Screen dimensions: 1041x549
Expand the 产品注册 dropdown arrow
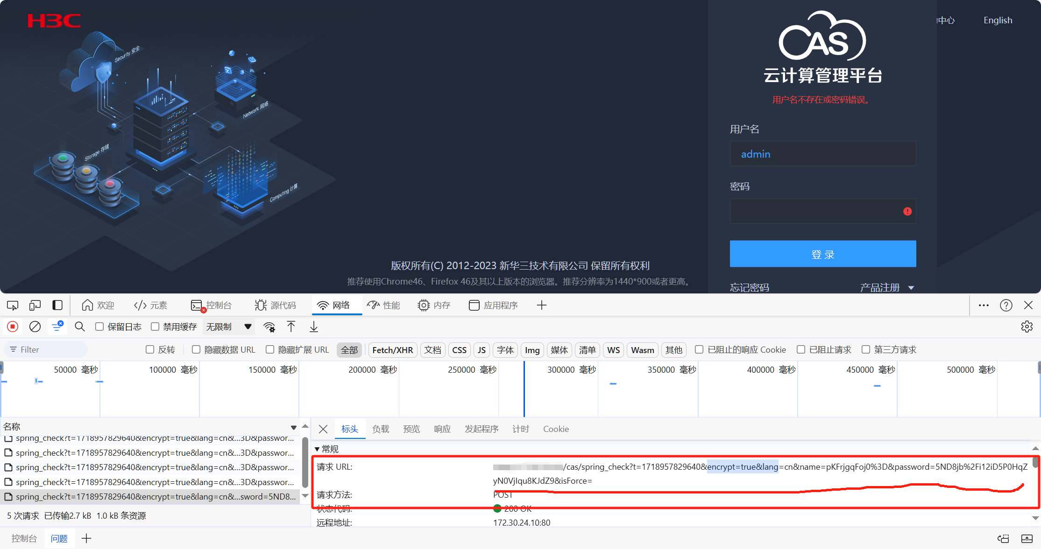[x=911, y=288]
